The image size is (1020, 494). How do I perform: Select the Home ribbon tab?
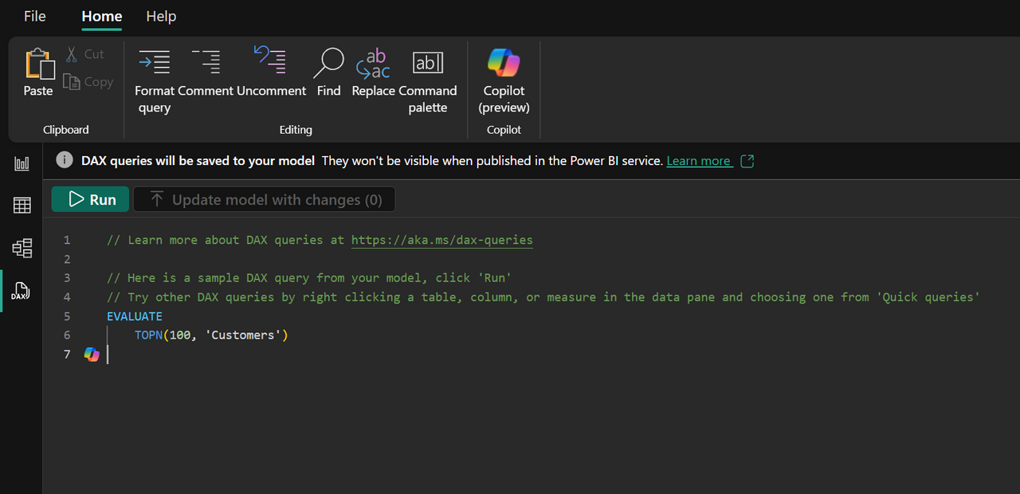tap(102, 16)
